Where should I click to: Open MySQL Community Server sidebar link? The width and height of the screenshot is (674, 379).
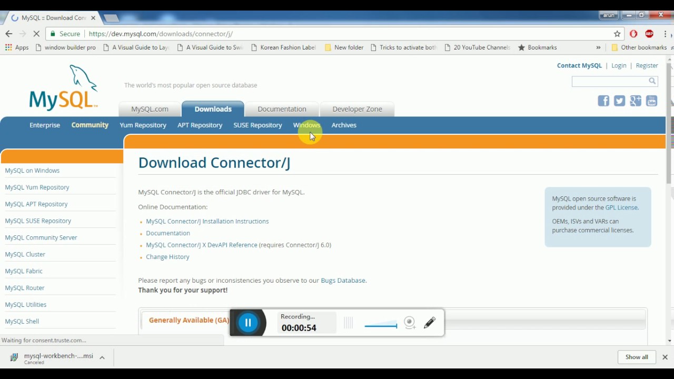coord(41,238)
